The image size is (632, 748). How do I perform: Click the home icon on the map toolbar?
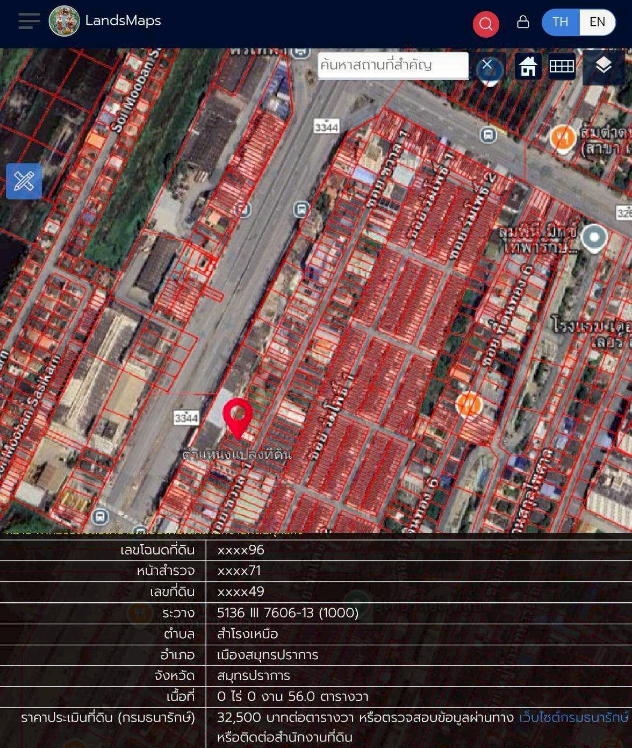coord(528,67)
